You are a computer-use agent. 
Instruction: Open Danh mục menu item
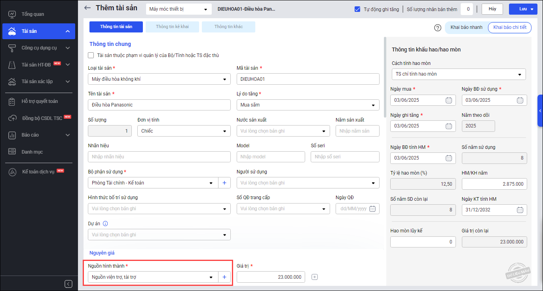(39, 152)
